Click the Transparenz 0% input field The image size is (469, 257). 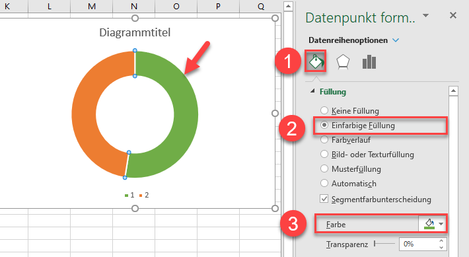coord(418,244)
